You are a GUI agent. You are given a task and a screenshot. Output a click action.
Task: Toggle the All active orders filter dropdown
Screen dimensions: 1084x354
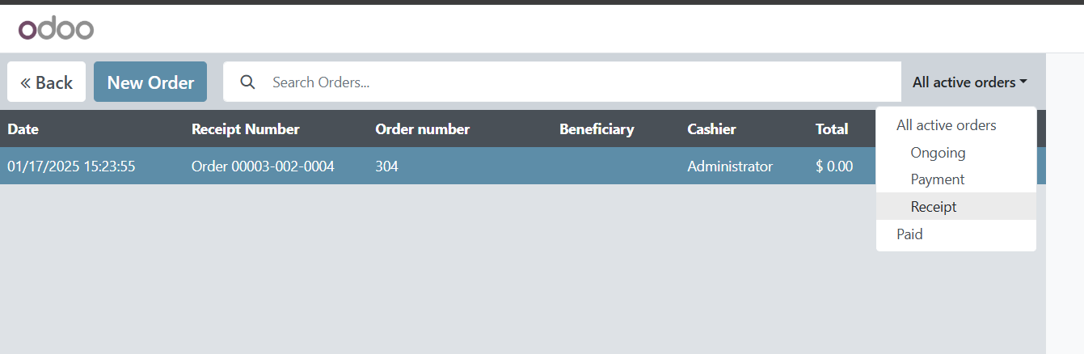coord(969,82)
